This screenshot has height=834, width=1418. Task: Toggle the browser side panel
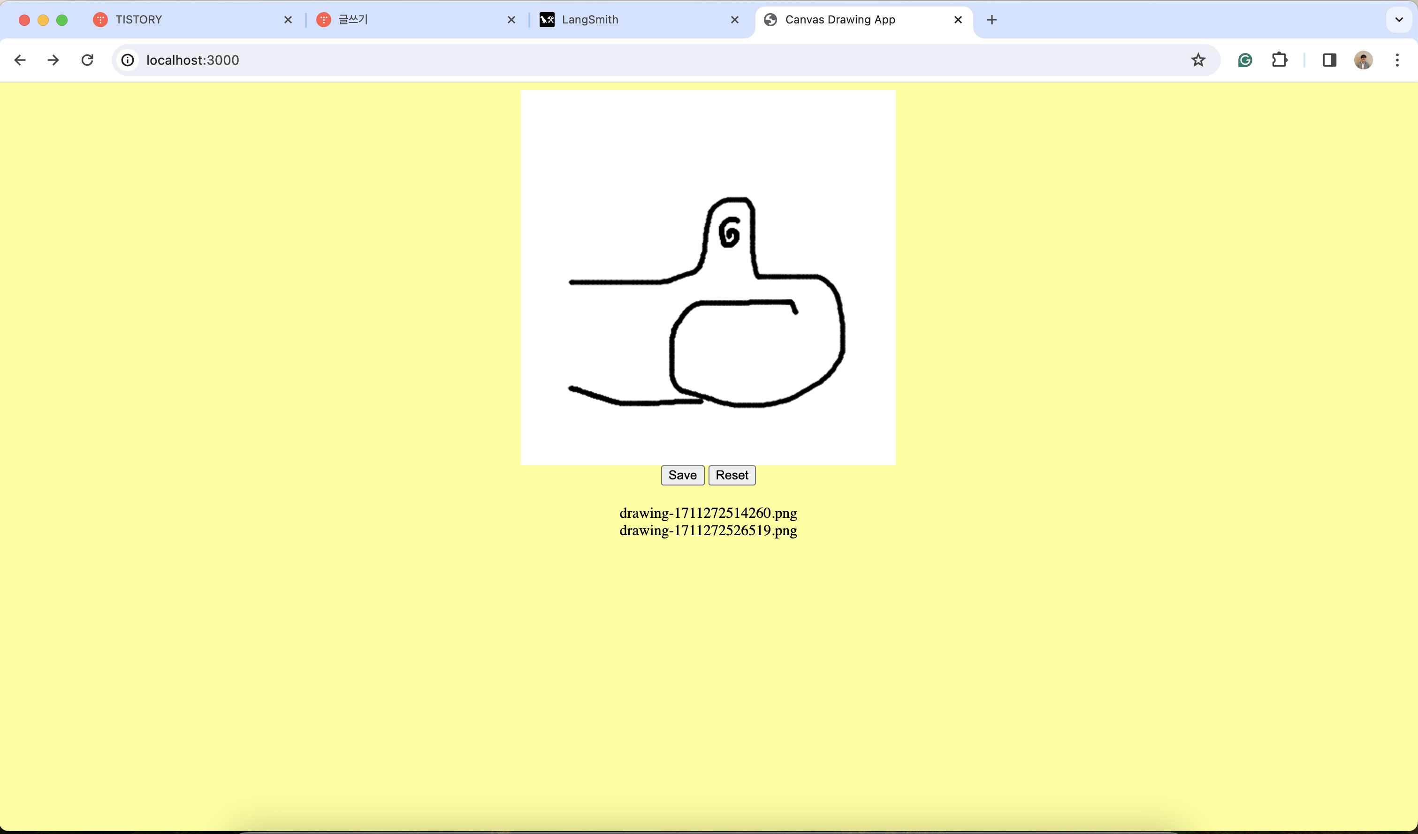pyautogui.click(x=1329, y=60)
